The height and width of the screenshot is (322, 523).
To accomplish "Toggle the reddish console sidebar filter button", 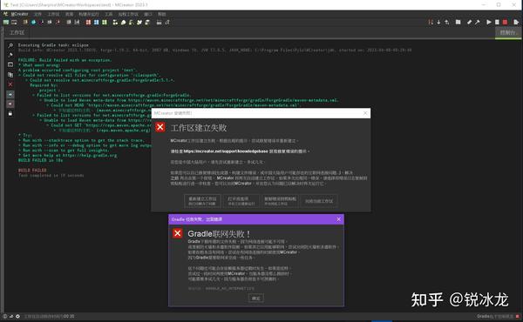I will pyautogui.click(x=10, y=104).
